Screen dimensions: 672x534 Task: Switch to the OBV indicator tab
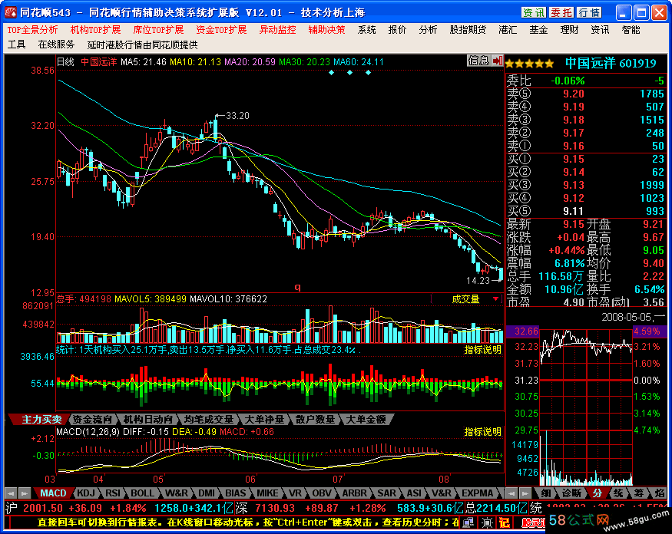click(x=322, y=493)
